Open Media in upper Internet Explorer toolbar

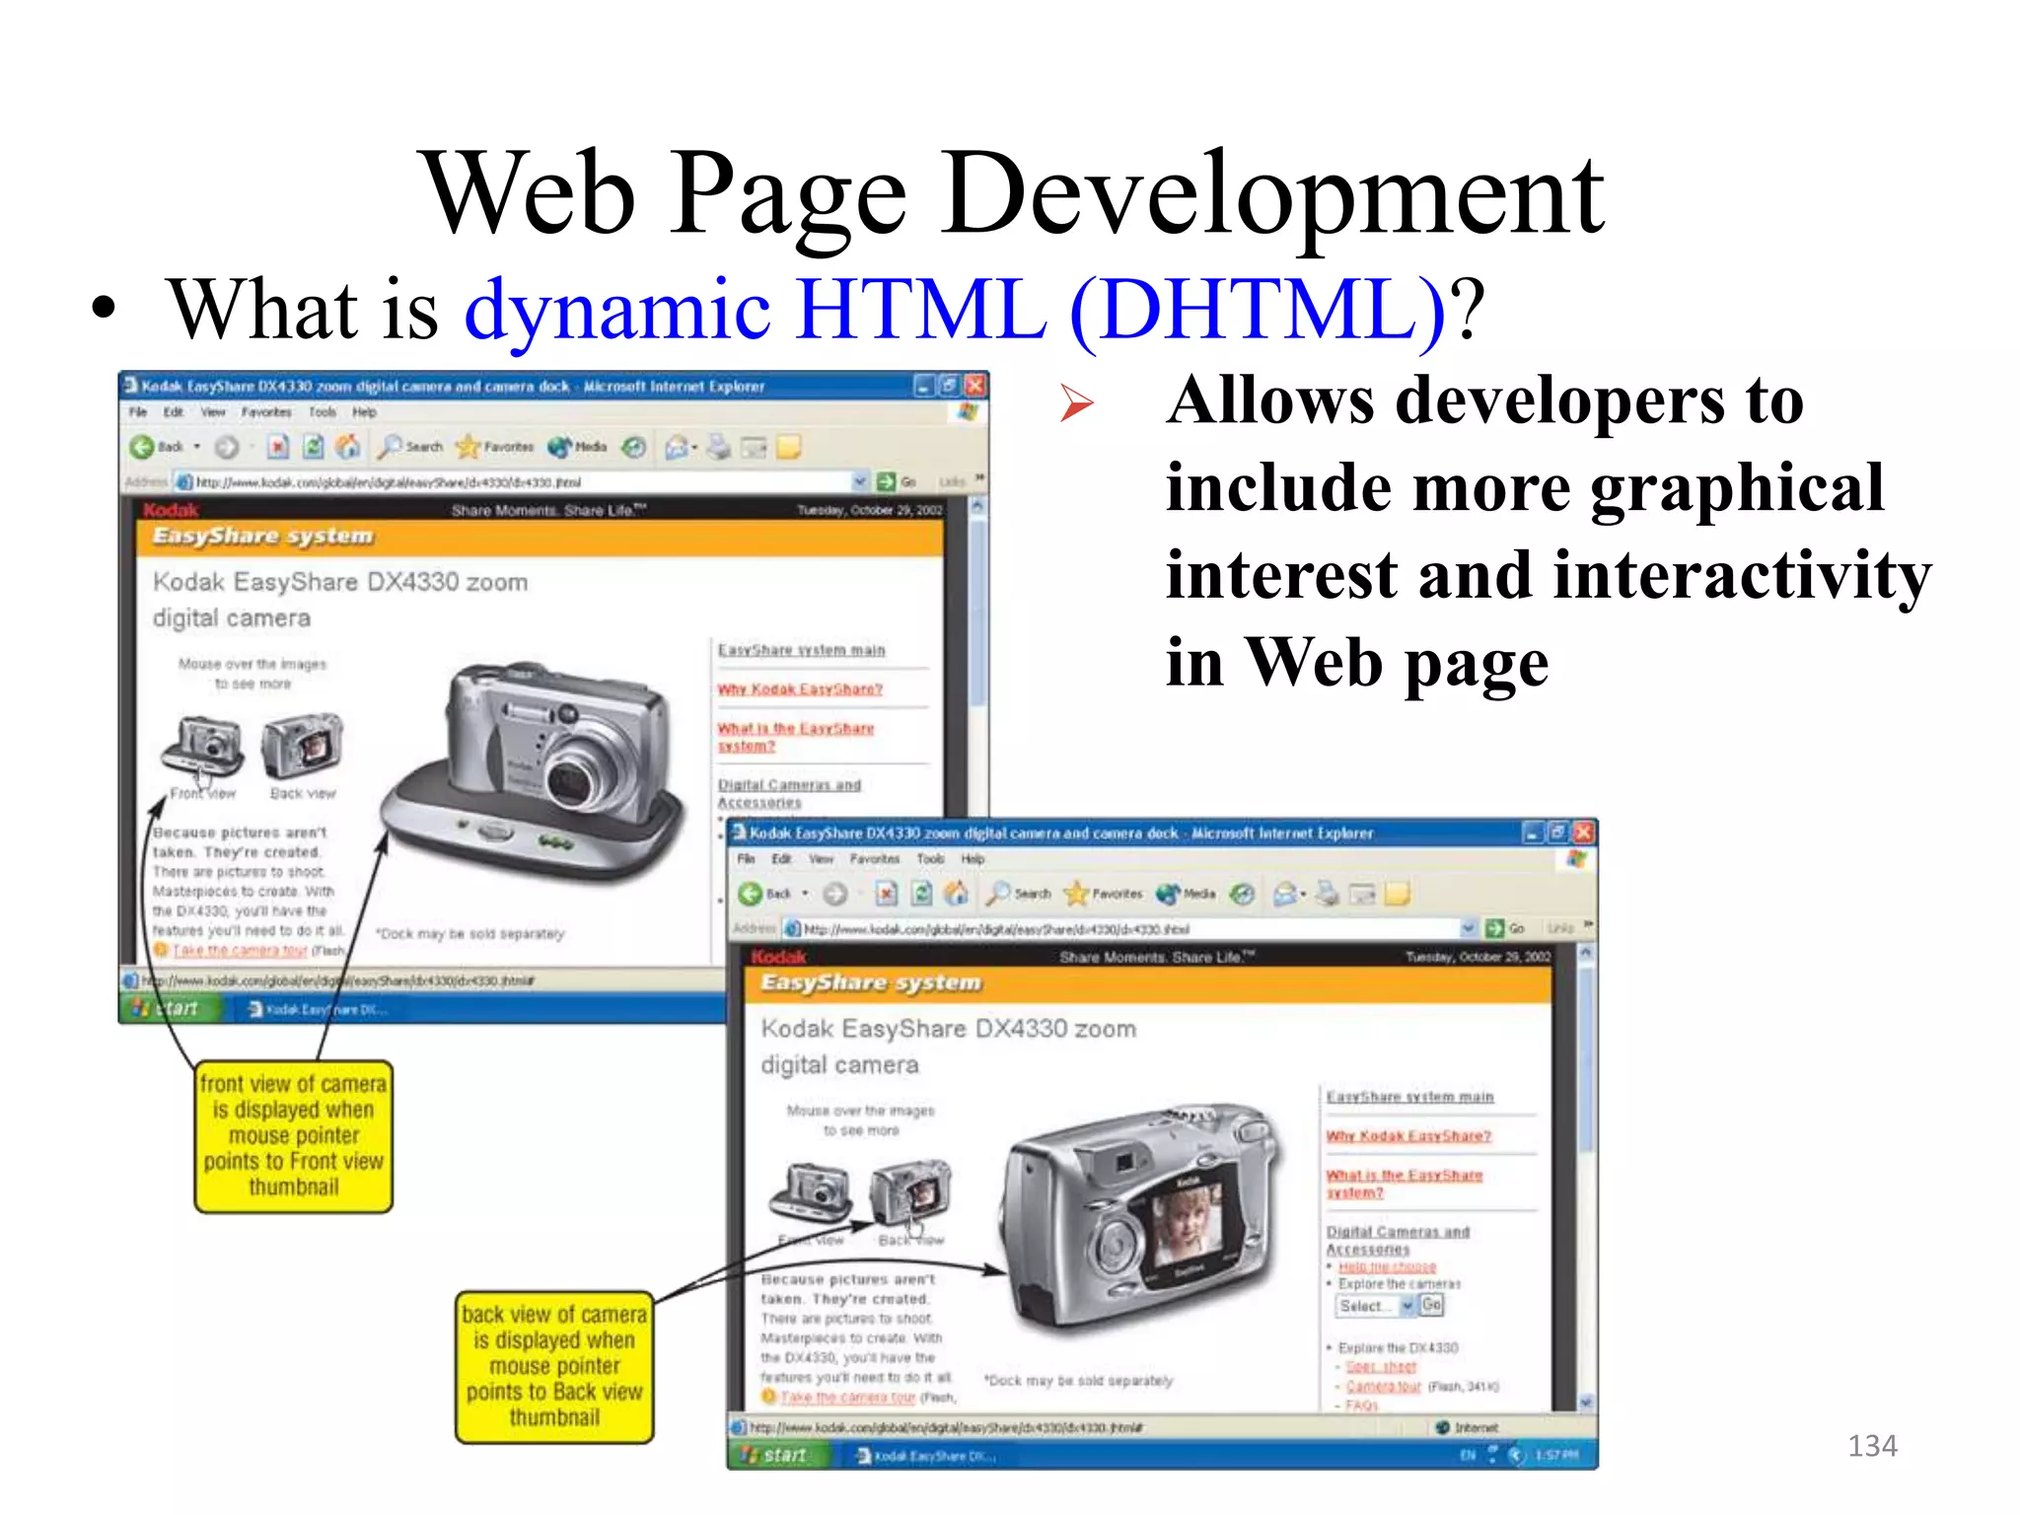[578, 447]
